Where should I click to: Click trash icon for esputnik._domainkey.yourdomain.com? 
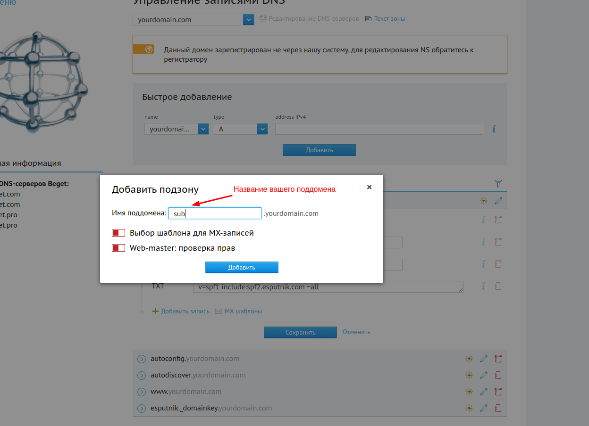[x=498, y=408]
